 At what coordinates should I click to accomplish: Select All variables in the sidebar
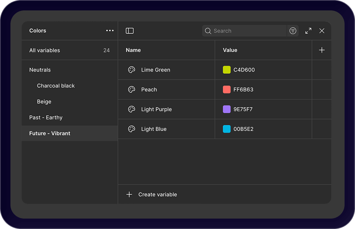(45, 50)
